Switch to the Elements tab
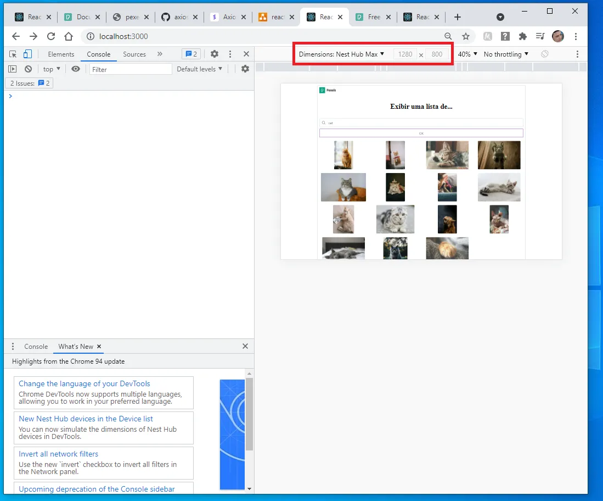The image size is (603, 501). point(61,54)
